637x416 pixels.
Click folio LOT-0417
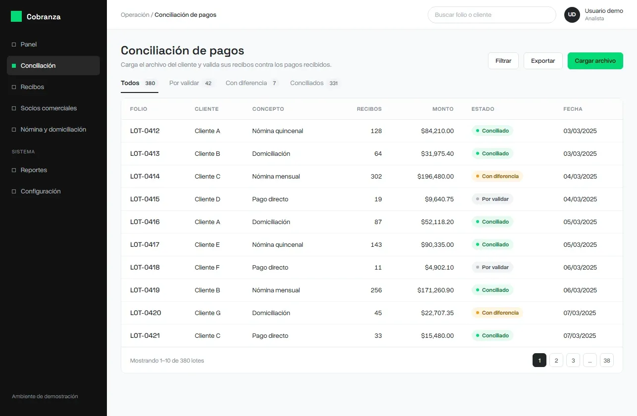[145, 245]
